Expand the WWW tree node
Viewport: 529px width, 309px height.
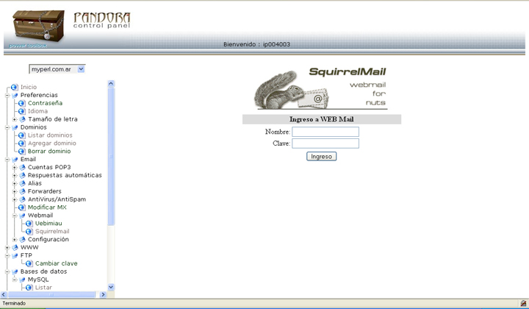(x=7, y=248)
